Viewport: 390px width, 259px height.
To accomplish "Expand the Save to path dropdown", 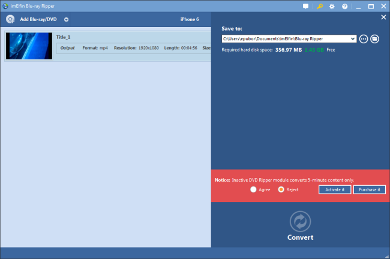I will coord(353,39).
